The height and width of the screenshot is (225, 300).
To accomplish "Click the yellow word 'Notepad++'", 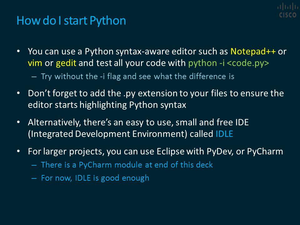I will [253, 52].
